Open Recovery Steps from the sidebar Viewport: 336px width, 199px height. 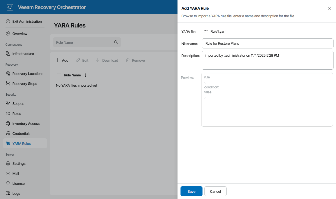click(25, 84)
